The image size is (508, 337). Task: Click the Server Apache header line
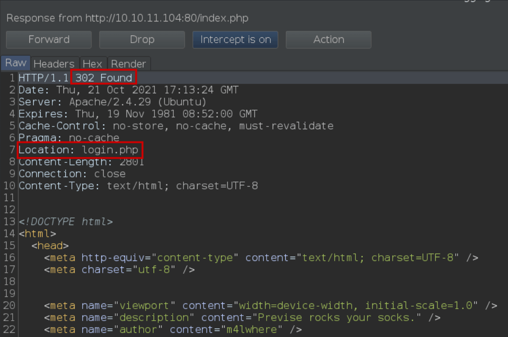click(x=113, y=102)
